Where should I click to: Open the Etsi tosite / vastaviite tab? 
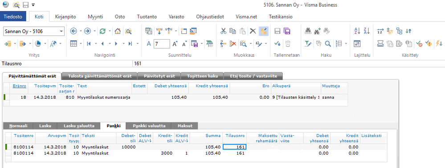coord(253,76)
